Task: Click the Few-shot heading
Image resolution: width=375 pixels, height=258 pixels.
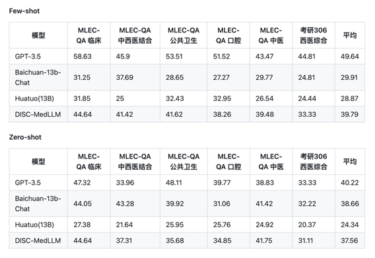Action: coord(24,11)
